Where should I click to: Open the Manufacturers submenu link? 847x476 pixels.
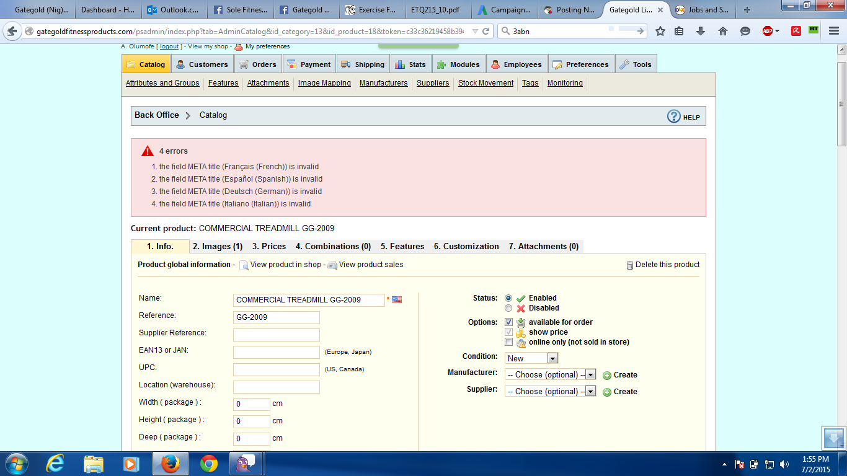383,83
